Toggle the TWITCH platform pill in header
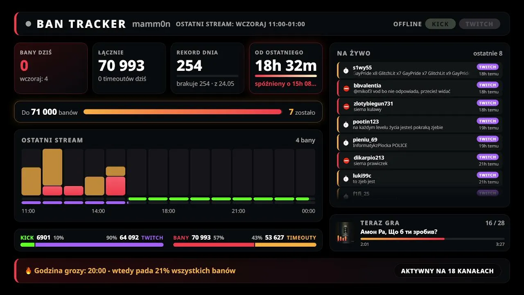524x295 pixels. pos(479,24)
